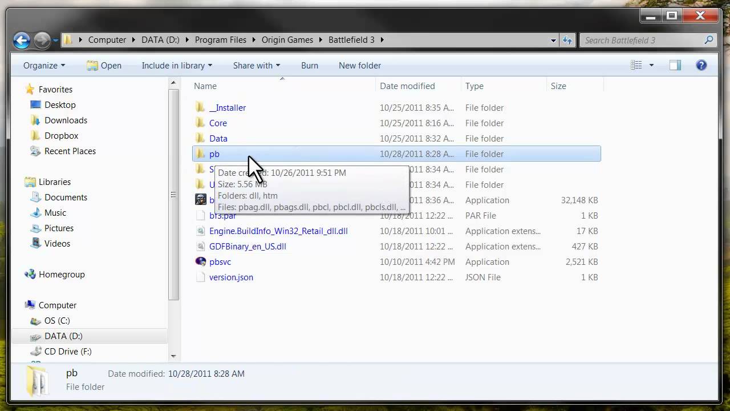Open OS (C:) drive
Screen dimensions: 730x411
[x=57, y=321]
